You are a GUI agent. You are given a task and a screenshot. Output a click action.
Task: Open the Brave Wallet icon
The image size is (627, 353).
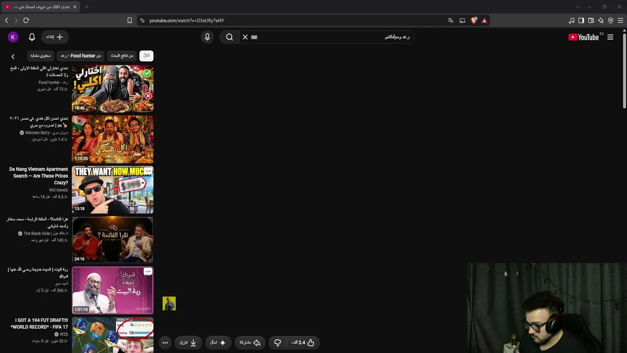(591, 21)
